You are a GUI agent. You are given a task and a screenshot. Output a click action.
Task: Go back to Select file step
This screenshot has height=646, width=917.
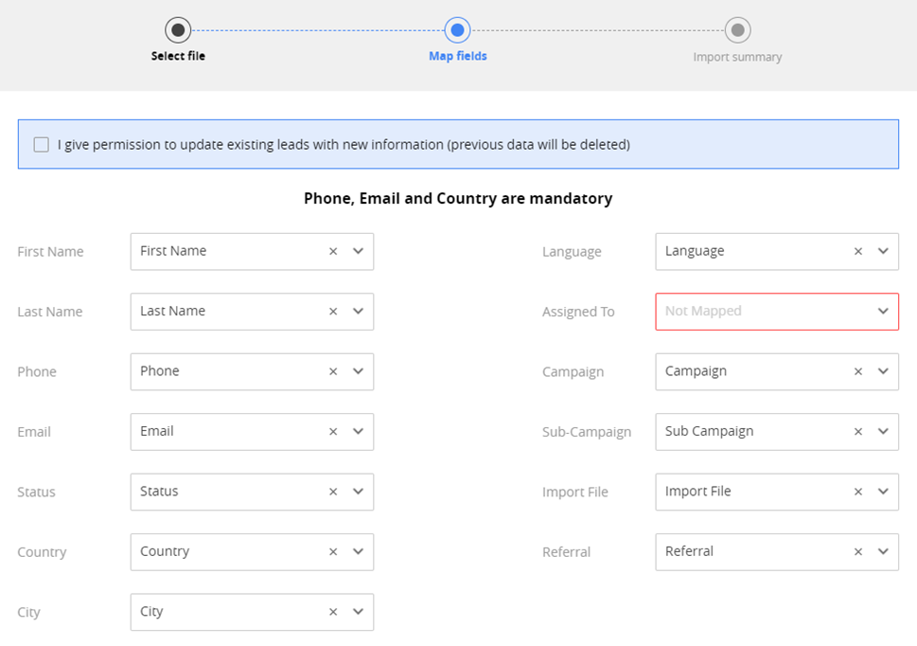pyautogui.click(x=178, y=30)
